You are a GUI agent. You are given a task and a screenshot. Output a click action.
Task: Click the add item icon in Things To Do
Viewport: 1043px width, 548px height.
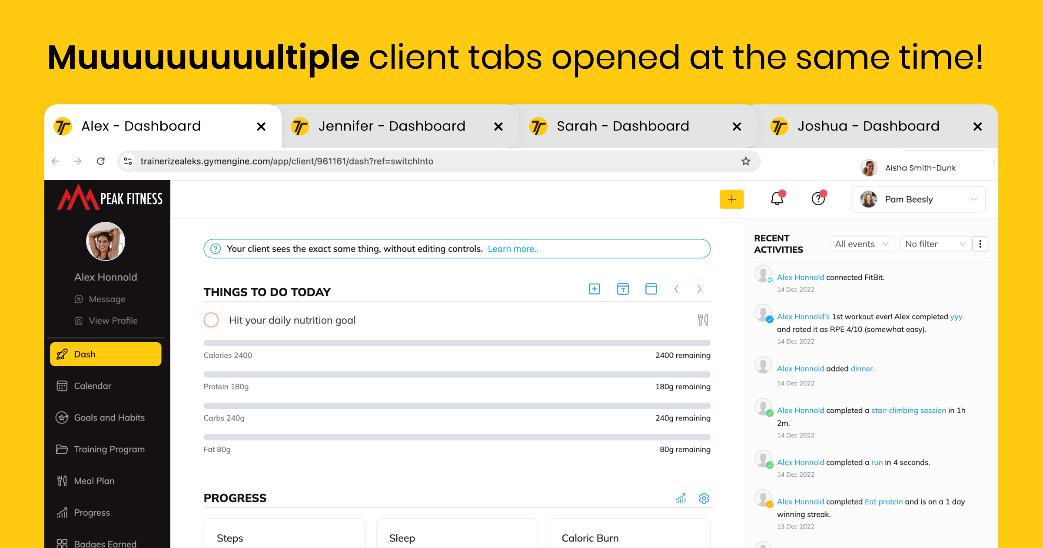(x=594, y=289)
